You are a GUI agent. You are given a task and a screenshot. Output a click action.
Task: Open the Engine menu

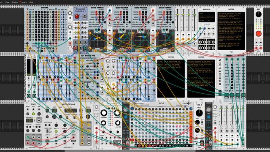[15, 2]
